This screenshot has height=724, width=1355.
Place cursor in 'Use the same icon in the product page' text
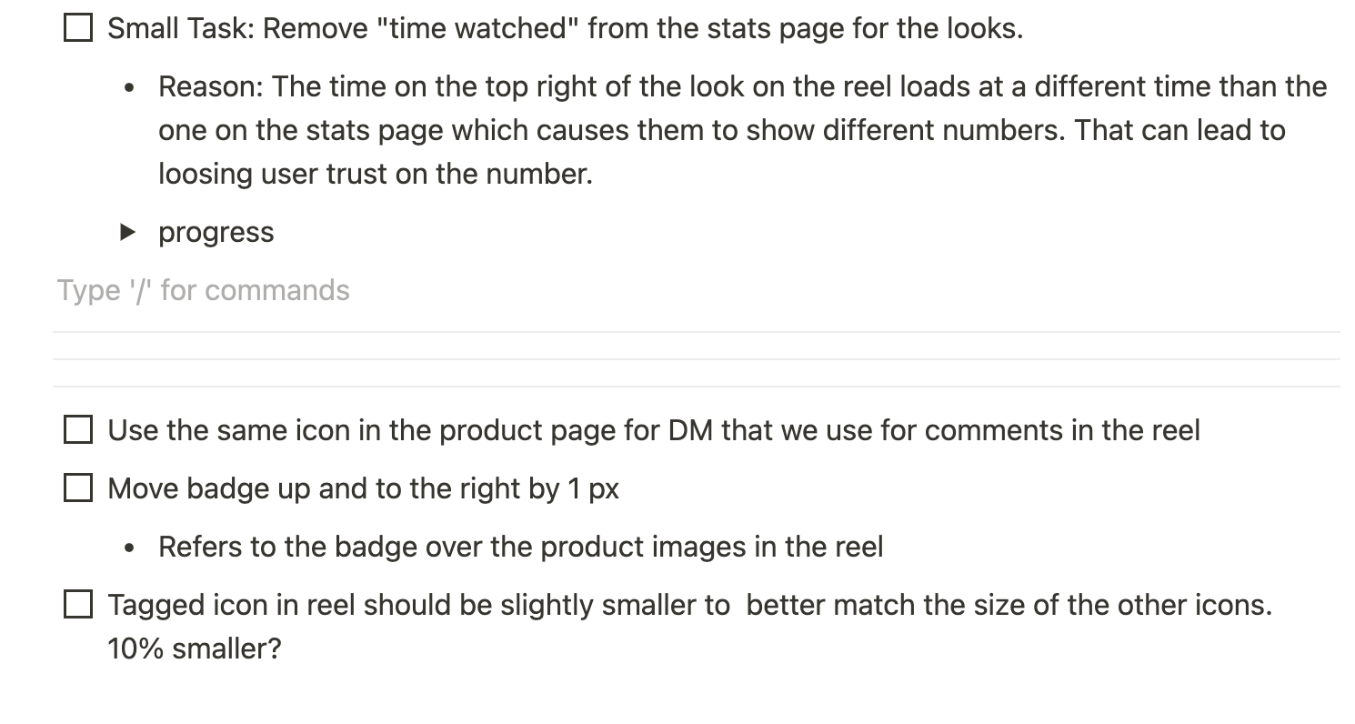coord(654,430)
